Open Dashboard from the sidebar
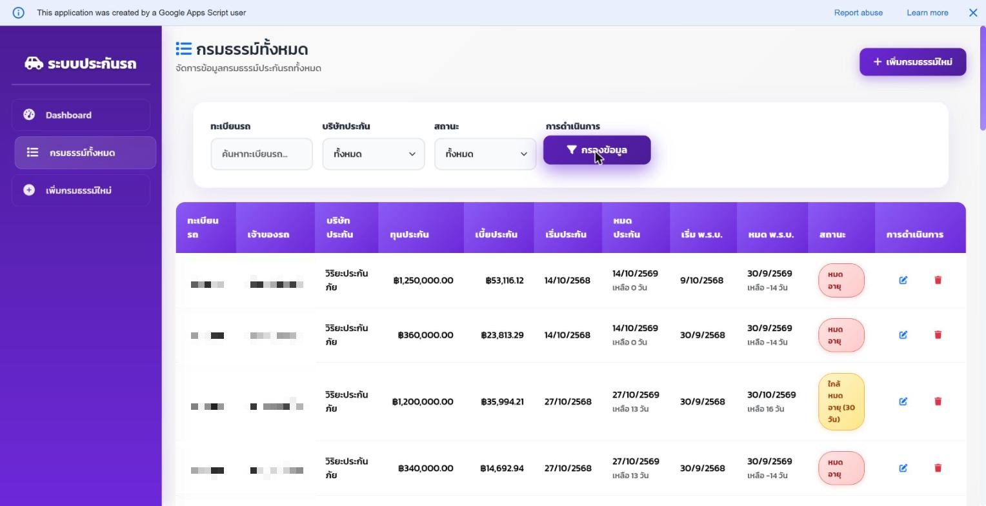This screenshot has width=986, height=506. point(81,115)
